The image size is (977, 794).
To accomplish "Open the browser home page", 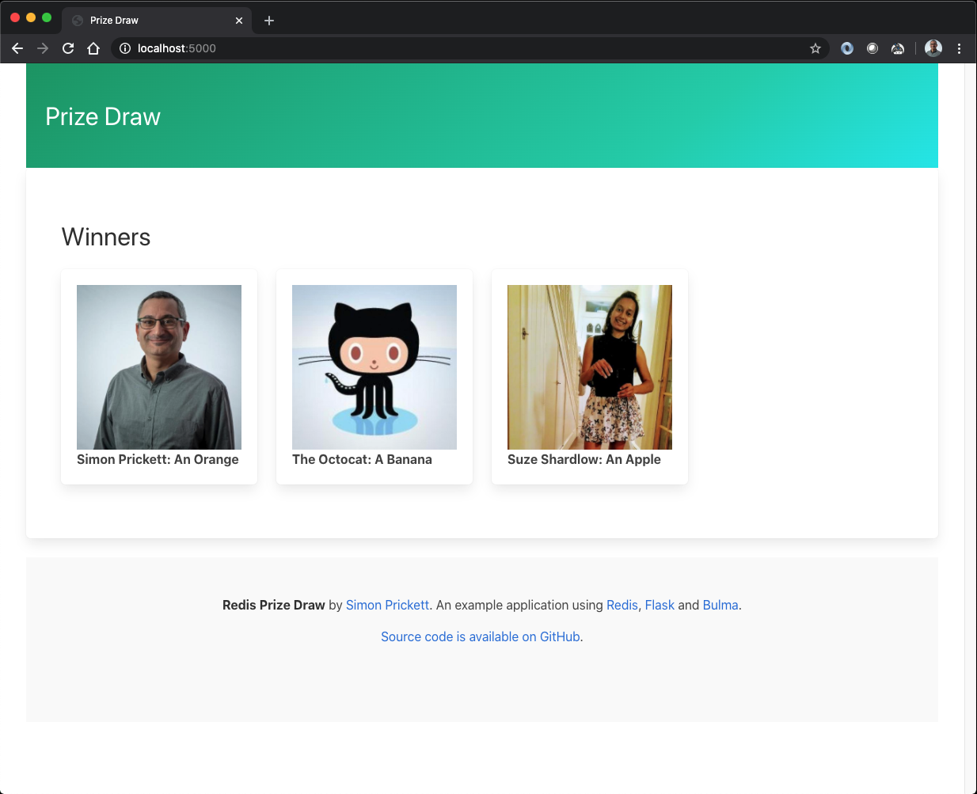I will (93, 48).
